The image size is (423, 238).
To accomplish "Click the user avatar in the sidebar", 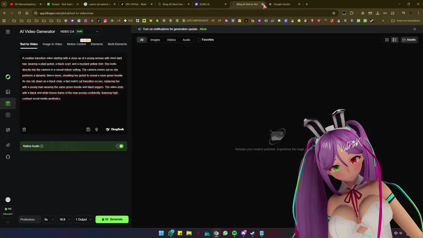I will click(8, 200).
